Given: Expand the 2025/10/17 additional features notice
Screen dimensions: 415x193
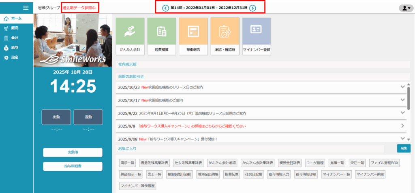Looking at the screenshot, I should point(402,100).
